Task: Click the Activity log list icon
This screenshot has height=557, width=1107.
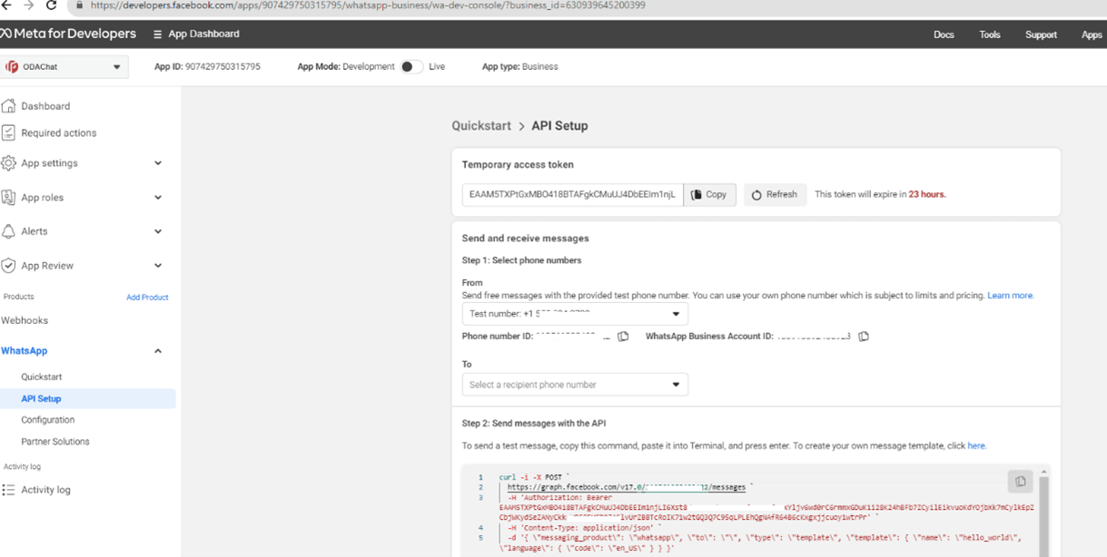Action: click(x=8, y=490)
